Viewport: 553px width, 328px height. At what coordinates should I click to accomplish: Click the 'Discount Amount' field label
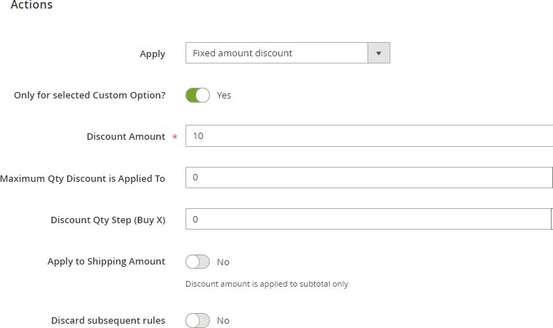(x=126, y=136)
